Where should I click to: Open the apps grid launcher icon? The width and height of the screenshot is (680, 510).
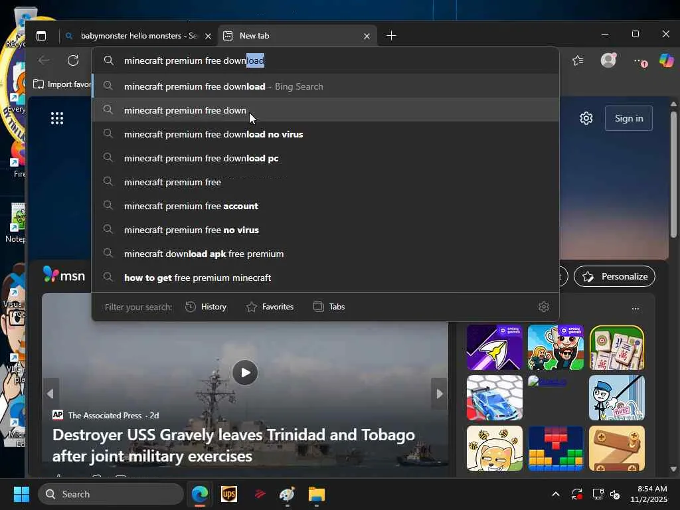(57, 118)
